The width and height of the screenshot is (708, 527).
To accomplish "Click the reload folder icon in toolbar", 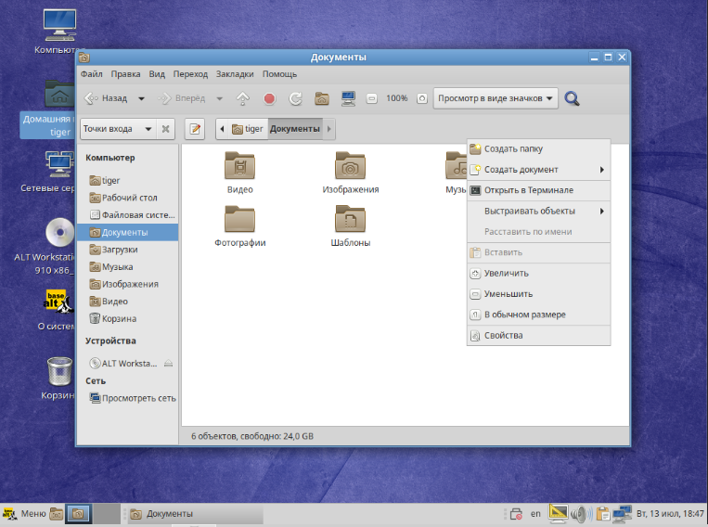I will (x=295, y=98).
